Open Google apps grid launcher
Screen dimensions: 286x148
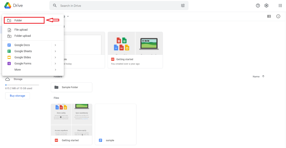pyautogui.click(x=280, y=6)
